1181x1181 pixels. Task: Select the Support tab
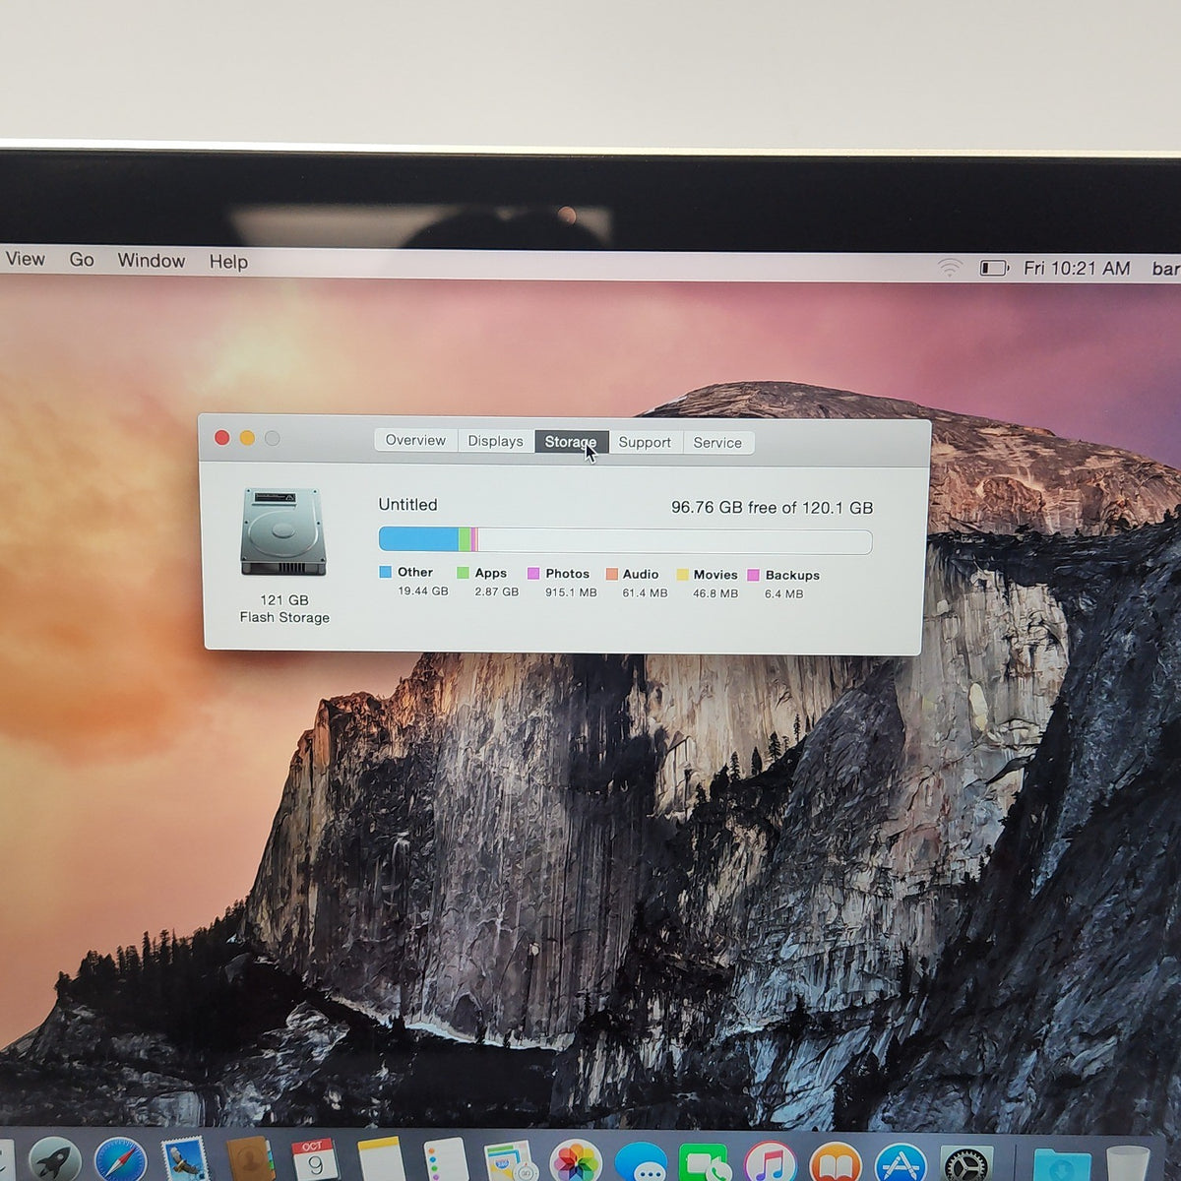[645, 443]
